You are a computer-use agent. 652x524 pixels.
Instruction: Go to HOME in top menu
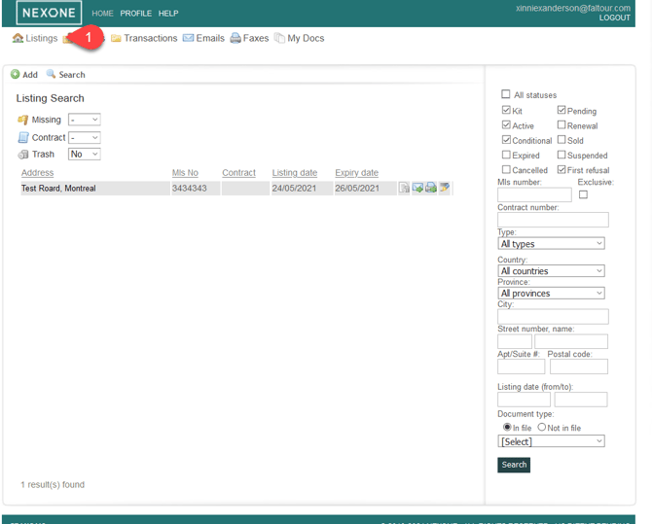tap(103, 14)
